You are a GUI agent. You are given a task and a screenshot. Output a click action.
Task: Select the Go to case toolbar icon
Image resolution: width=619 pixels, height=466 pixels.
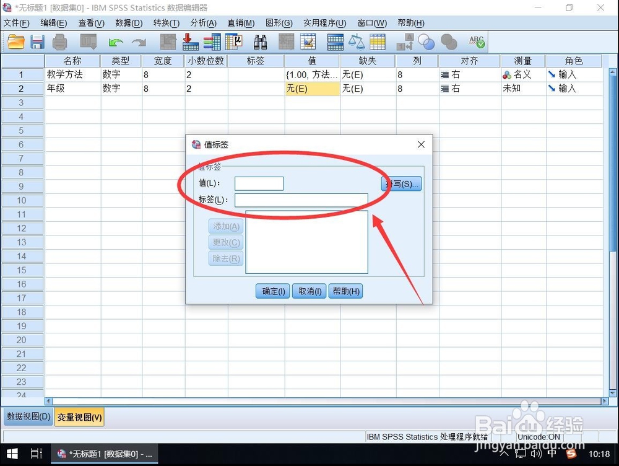coord(168,42)
